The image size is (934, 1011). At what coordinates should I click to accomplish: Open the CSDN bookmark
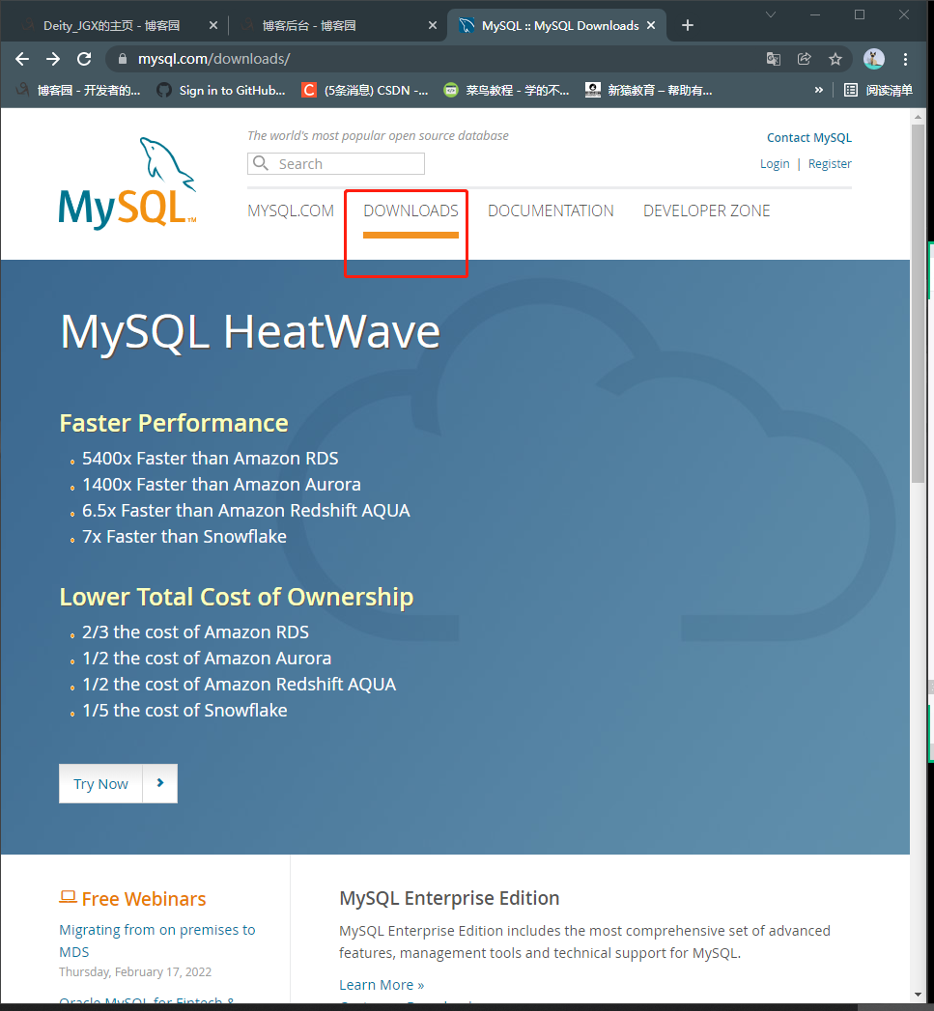click(365, 90)
